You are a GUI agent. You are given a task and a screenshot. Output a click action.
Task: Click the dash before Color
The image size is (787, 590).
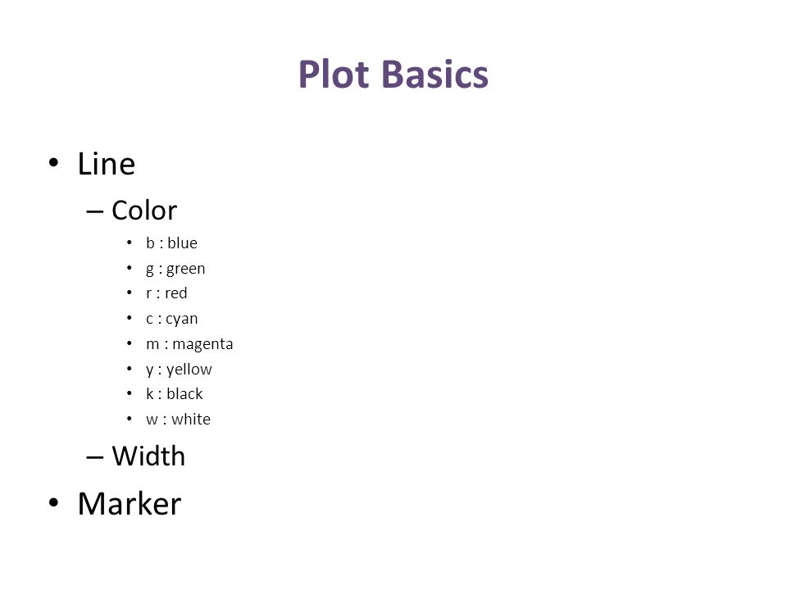click(x=95, y=211)
